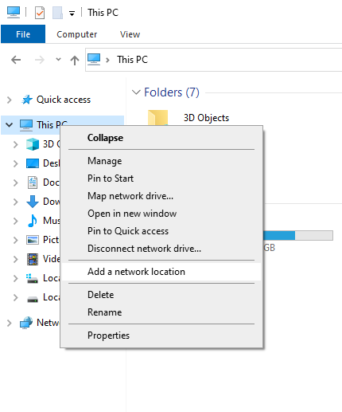Viewport: 342px width, 412px height.
Task: Click the drive capacity usage bar
Action: [x=298, y=235]
